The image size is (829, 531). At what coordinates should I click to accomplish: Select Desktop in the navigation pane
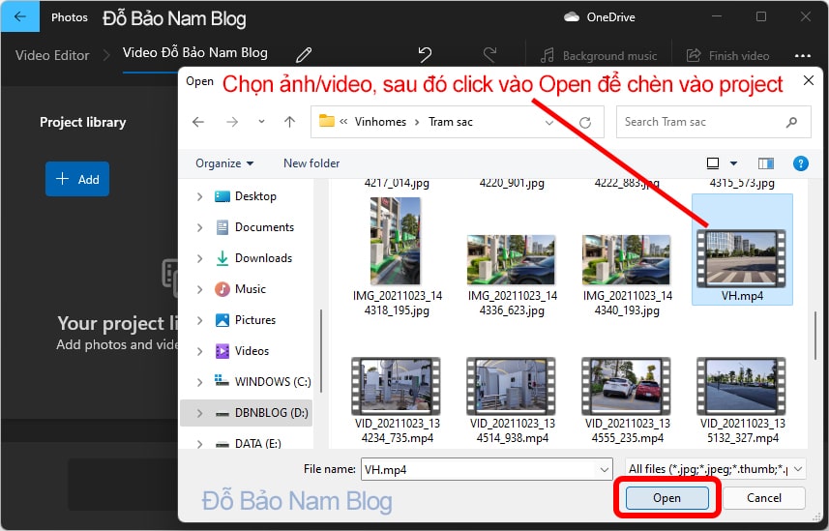pos(246,196)
